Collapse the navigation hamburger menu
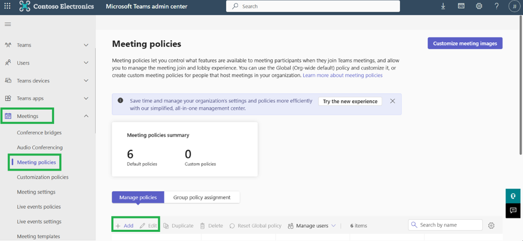Image resolution: width=523 pixels, height=241 pixels. (8, 24)
